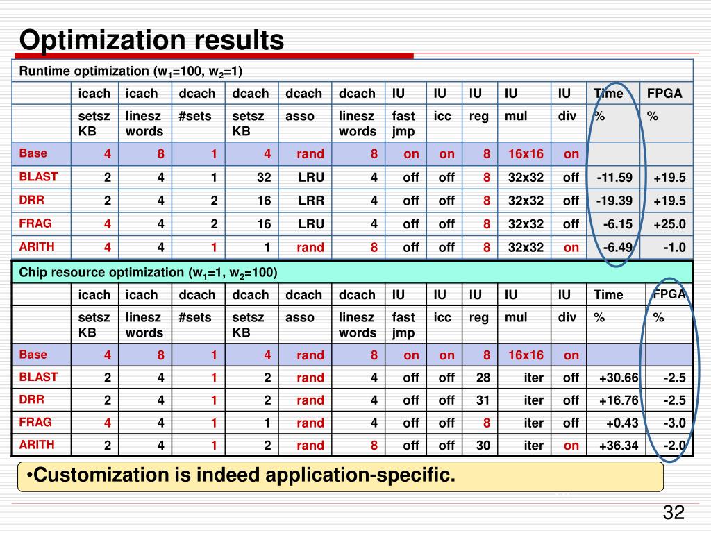This screenshot has height=533, width=711.
Task: Click IU div 'on' in chip resource ARITH row
Action: click(x=571, y=446)
